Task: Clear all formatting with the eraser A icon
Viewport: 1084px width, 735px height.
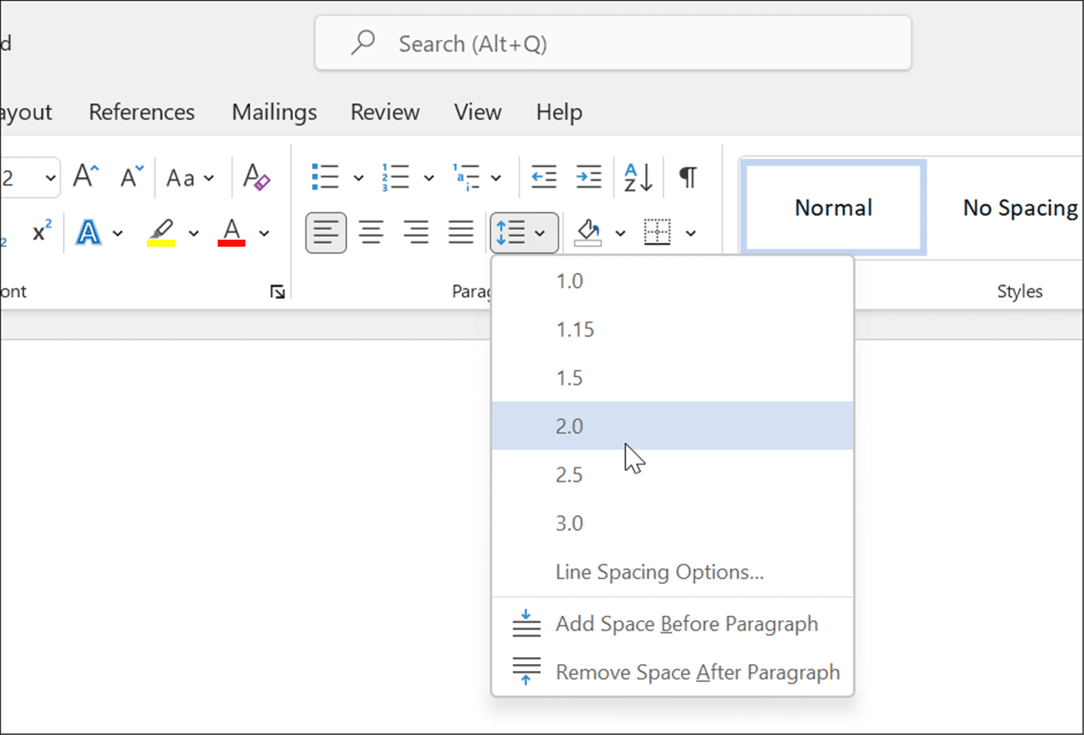Action: click(256, 177)
